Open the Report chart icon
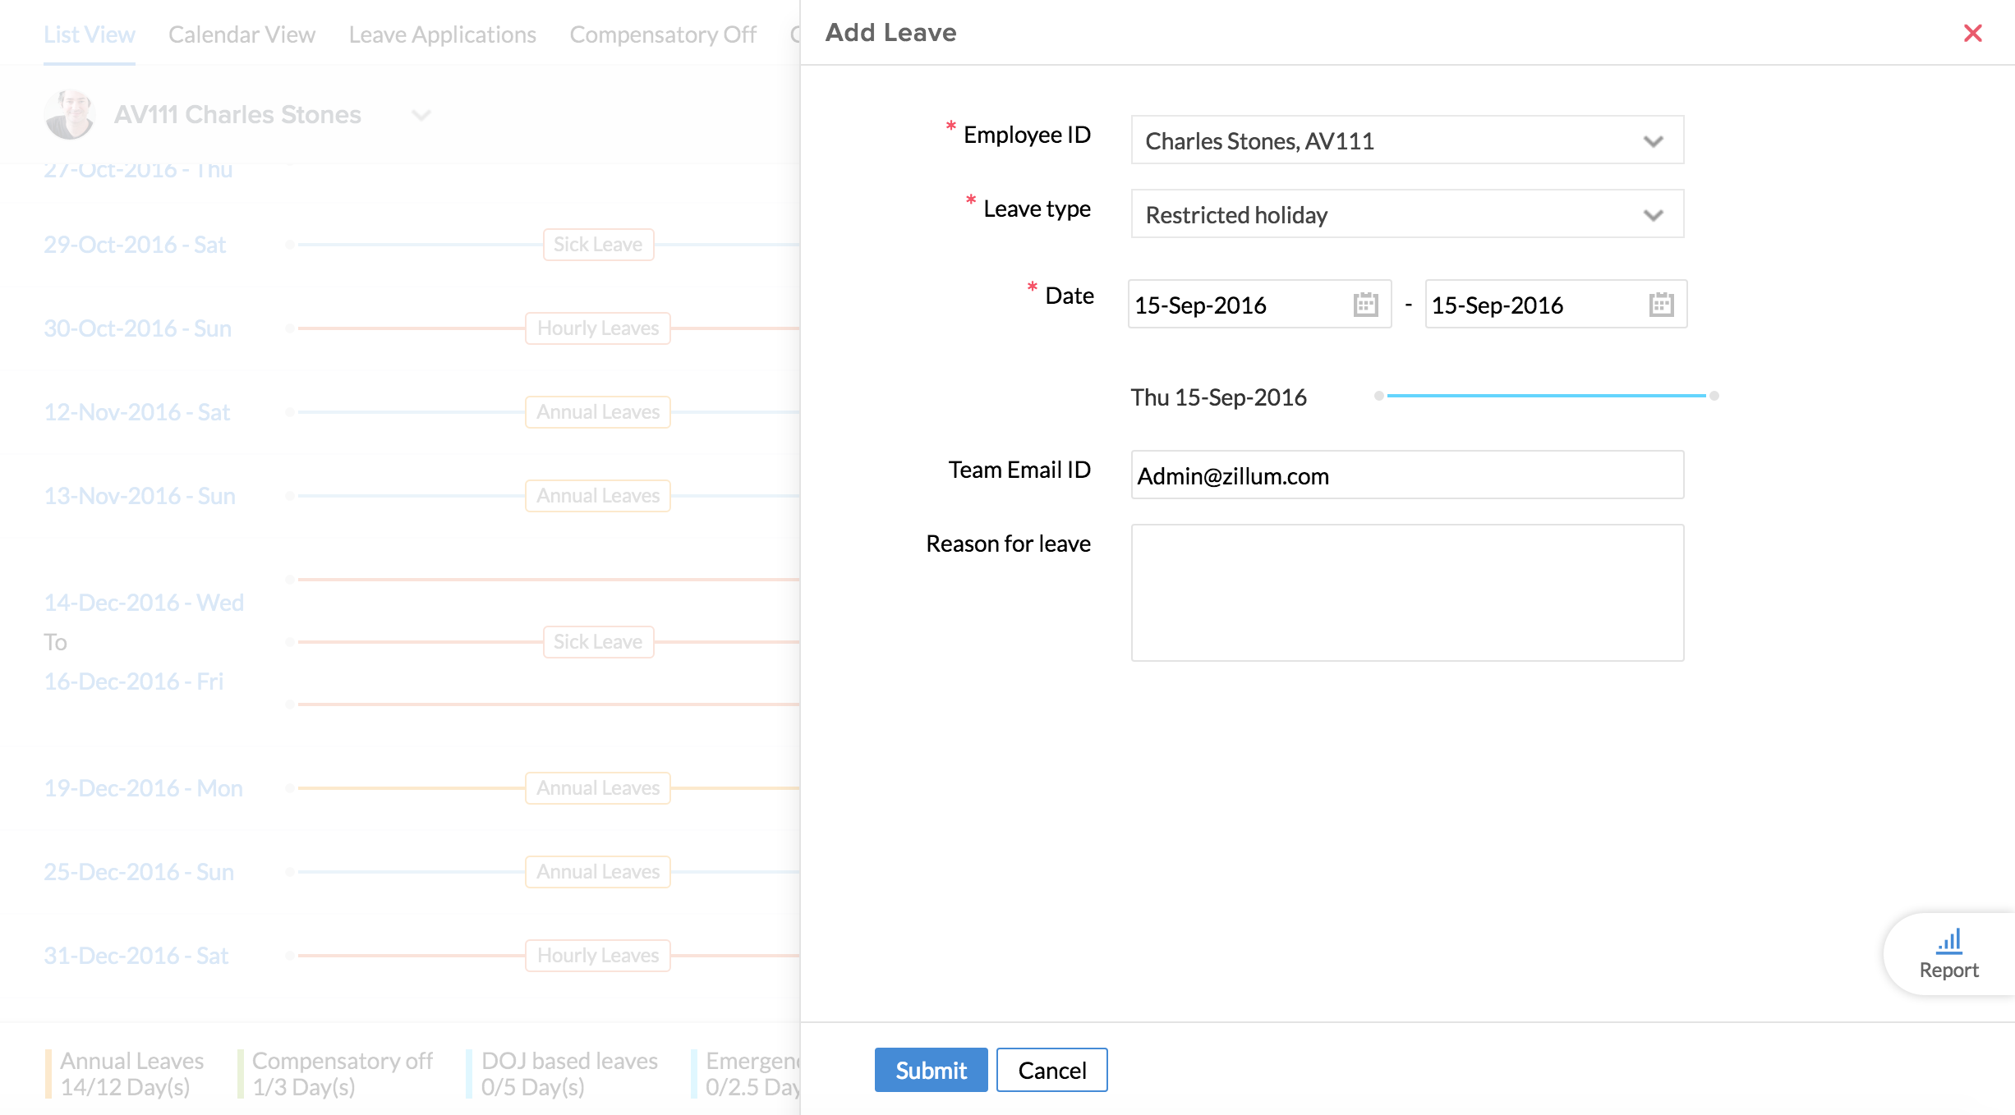This screenshot has height=1115, width=2015. [1948, 942]
